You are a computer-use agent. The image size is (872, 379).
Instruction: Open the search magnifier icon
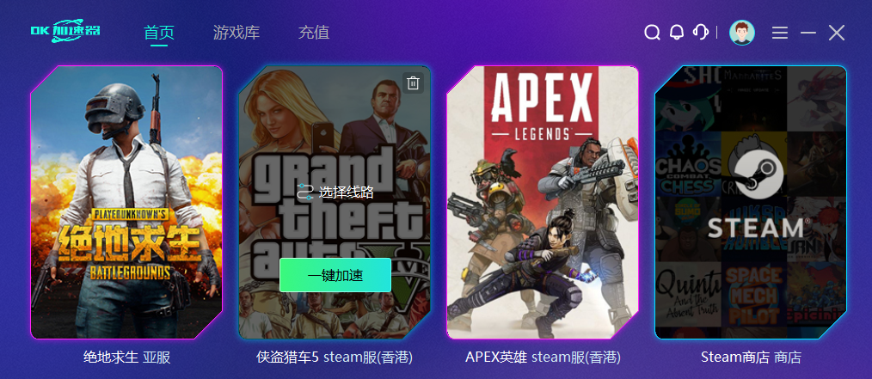click(652, 33)
